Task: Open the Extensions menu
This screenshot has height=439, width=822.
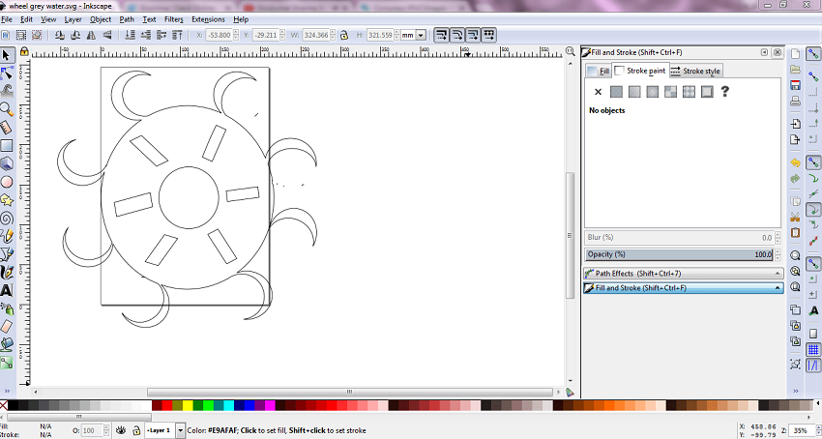Action: [208, 19]
